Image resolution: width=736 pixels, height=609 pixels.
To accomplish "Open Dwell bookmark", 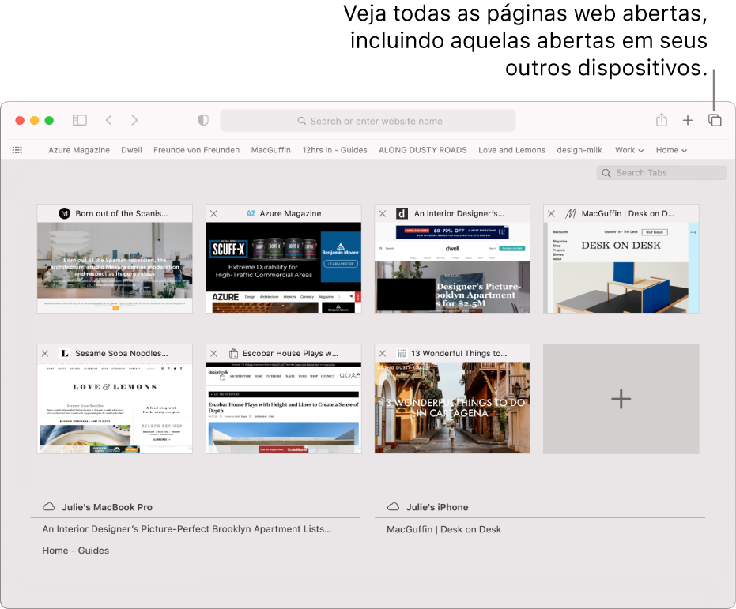I will pyautogui.click(x=131, y=150).
